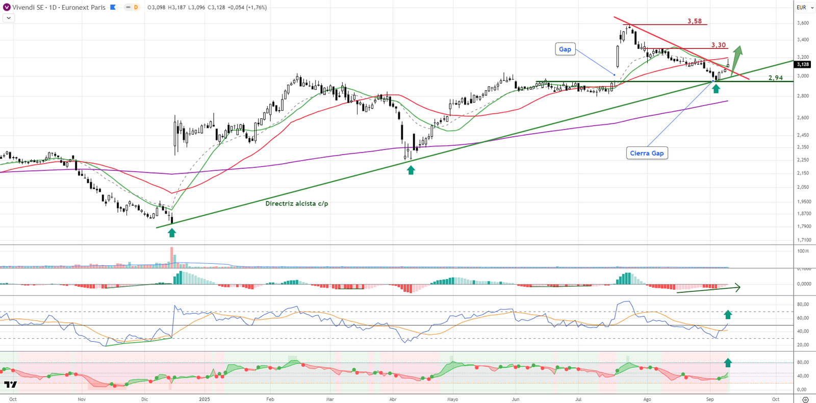The width and height of the screenshot is (816, 403).
Task: Click the Vivendi purple logo icon
Action: (x=7, y=7)
